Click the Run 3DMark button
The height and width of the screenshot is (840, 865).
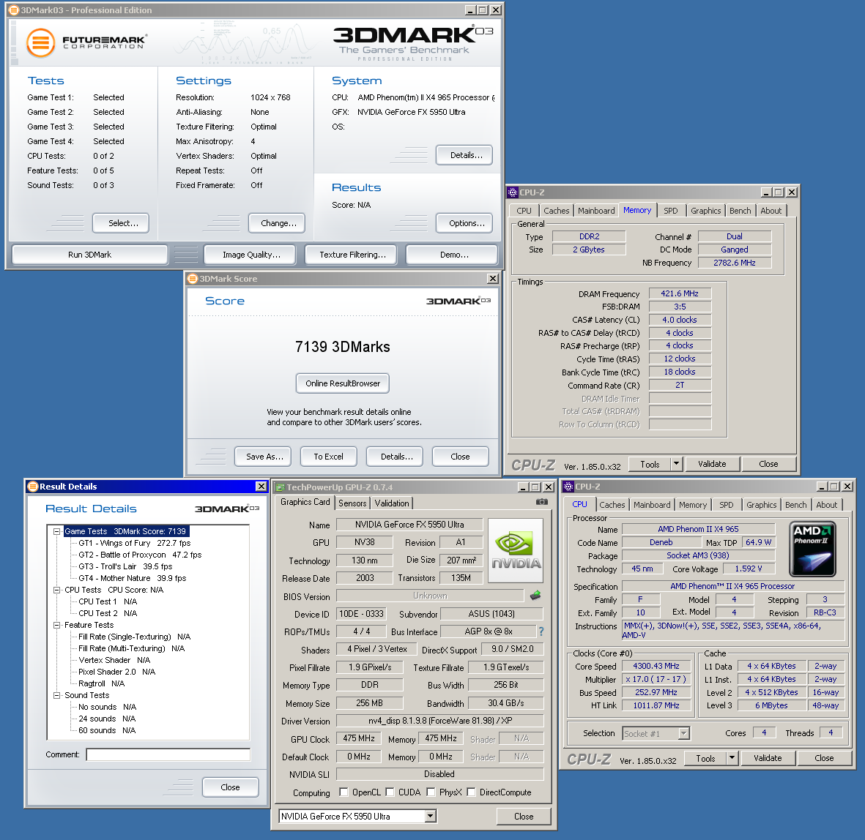pyautogui.click(x=89, y=255)
